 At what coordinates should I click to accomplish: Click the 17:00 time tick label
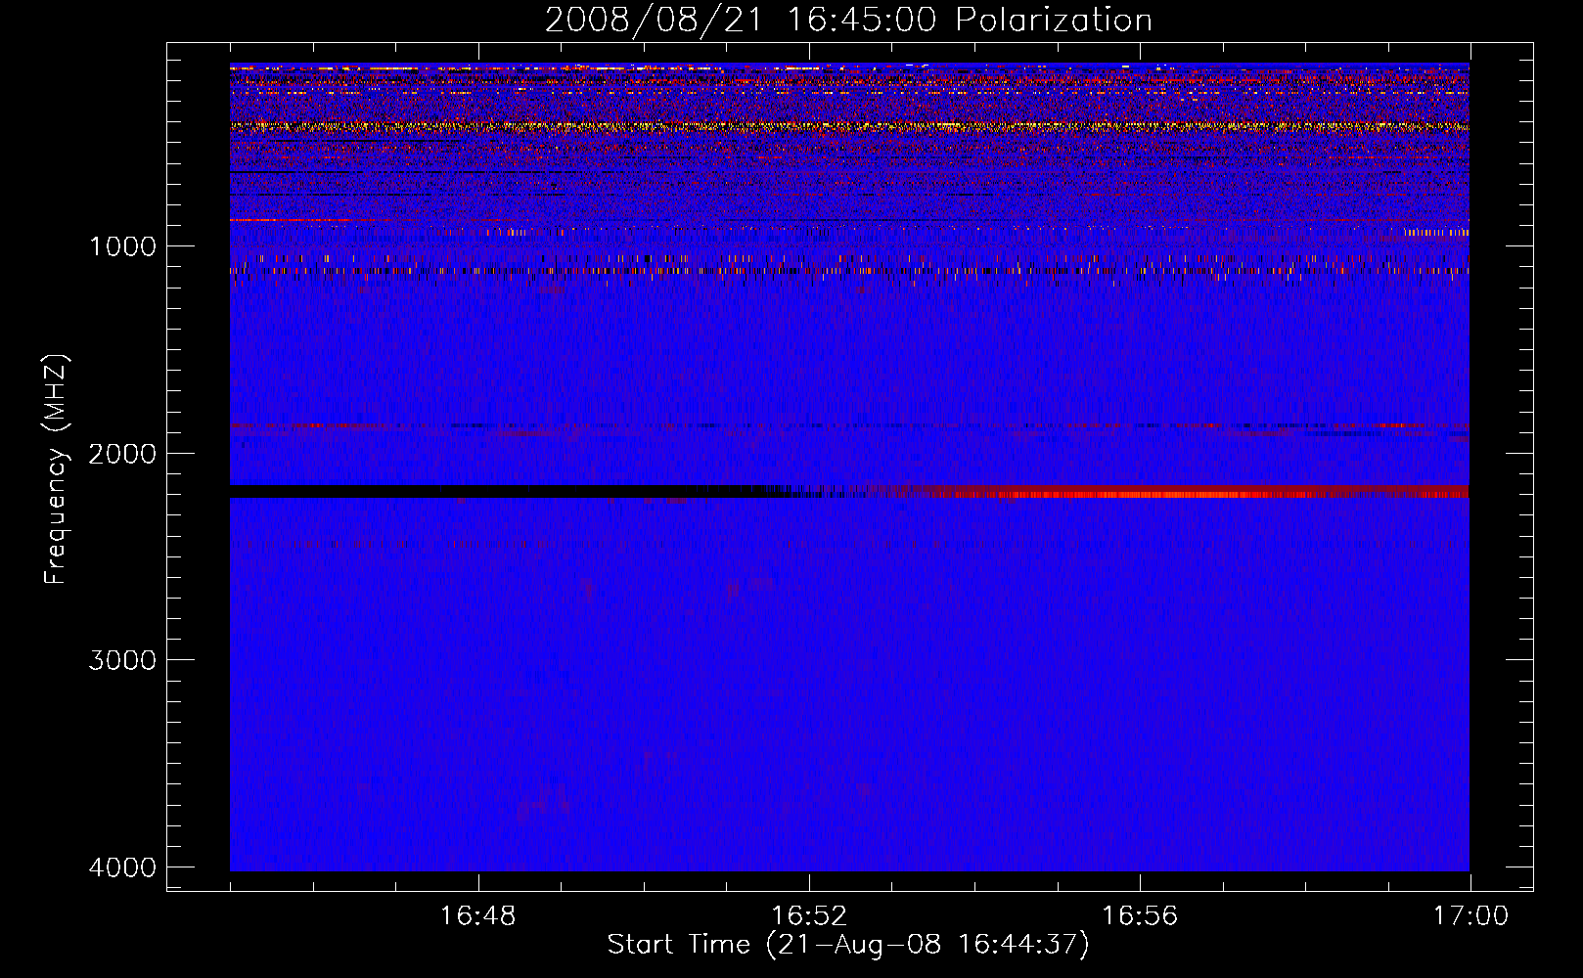1470,916
